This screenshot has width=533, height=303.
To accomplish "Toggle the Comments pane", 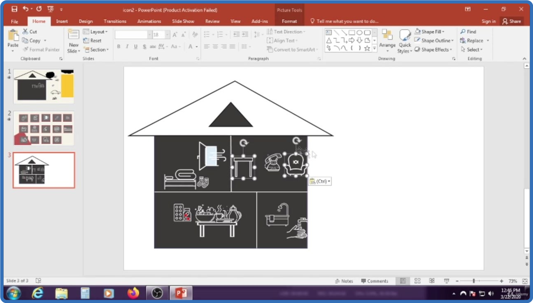I will click(x=375, y=281).
